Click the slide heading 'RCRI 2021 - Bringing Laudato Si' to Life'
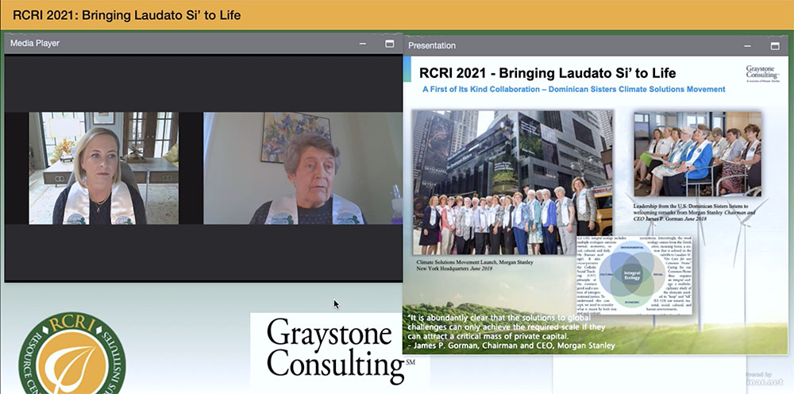794x394 pixels. (547, 73)
